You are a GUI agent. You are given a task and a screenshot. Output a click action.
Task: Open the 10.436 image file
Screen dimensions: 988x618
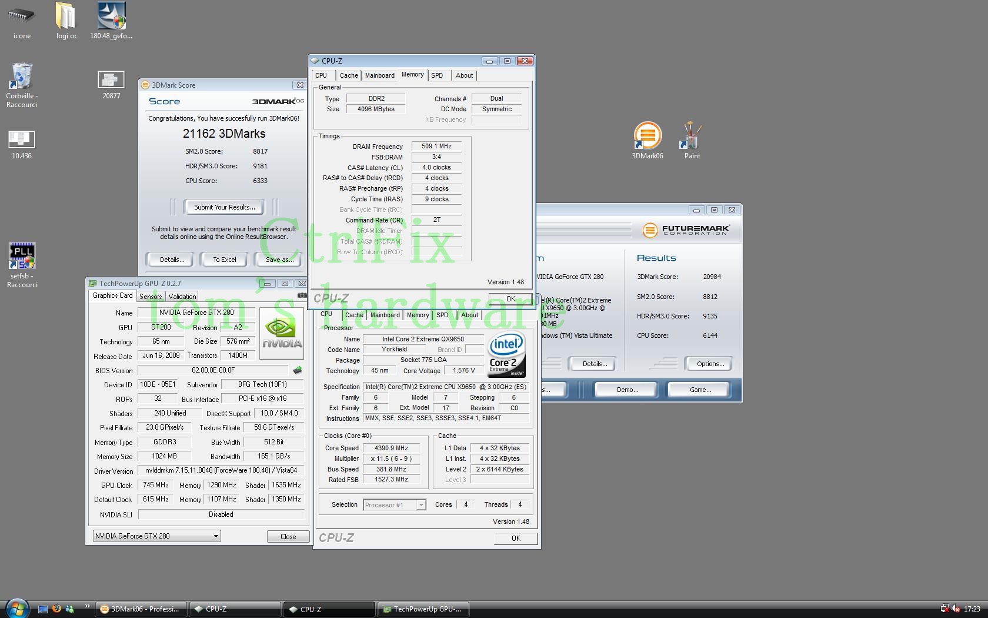(x=22, y=145)
